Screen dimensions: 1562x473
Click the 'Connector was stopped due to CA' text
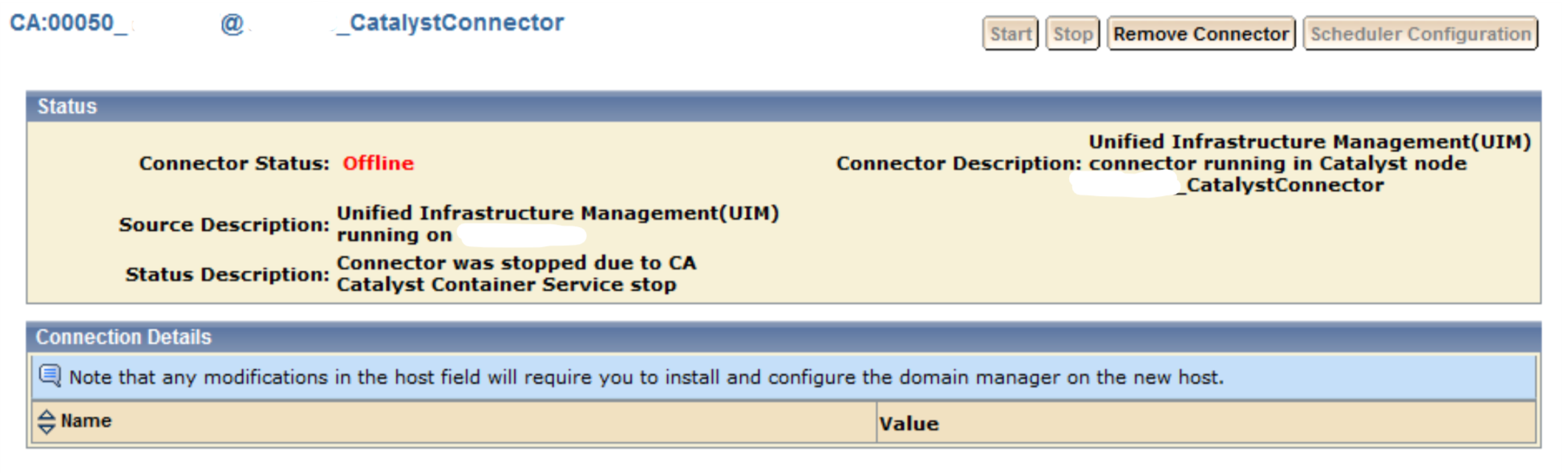(x=516, y=263)
